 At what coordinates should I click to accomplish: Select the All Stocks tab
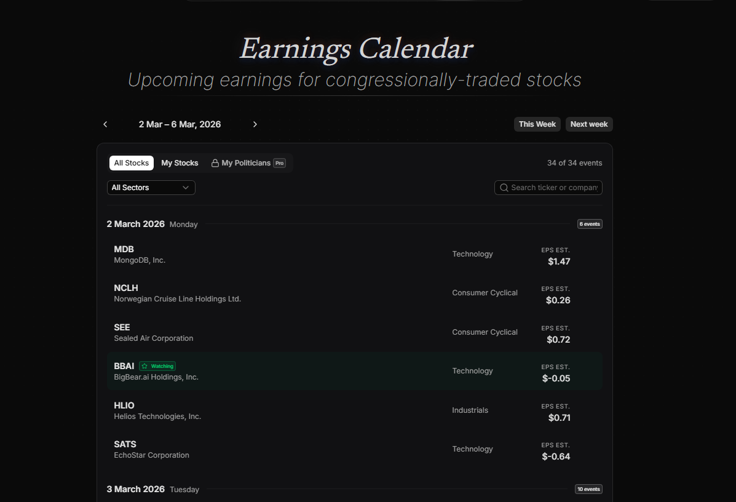131,162
